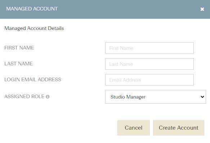This screenshot has width=210, height=143.
Task: Open the Studio Manager role dropdown
Action: coord(156,97)
